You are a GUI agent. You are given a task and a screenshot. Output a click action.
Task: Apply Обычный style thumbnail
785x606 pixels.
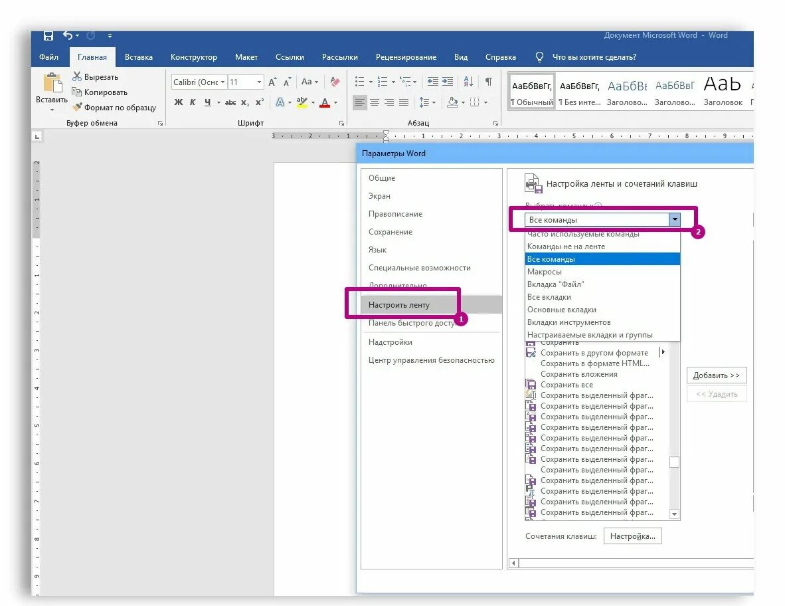point(532,92)
